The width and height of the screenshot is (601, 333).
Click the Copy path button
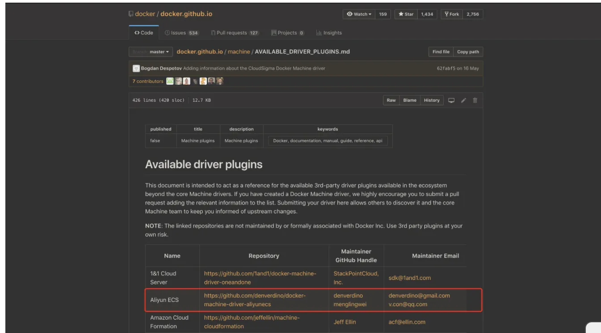468,52
